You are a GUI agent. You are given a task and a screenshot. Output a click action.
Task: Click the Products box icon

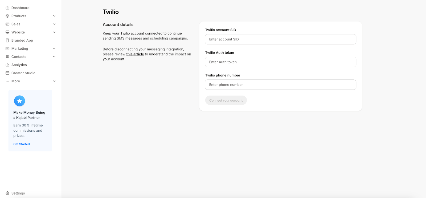click(7, 16)
